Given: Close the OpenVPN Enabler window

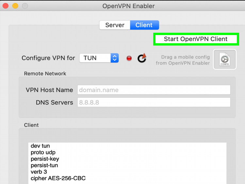Looking at the screenshot, I should 6,6.
